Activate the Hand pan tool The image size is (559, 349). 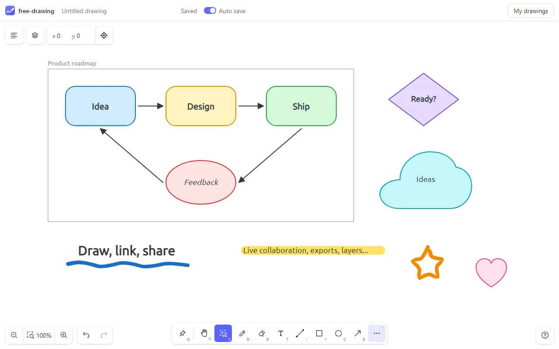(204, 333)
